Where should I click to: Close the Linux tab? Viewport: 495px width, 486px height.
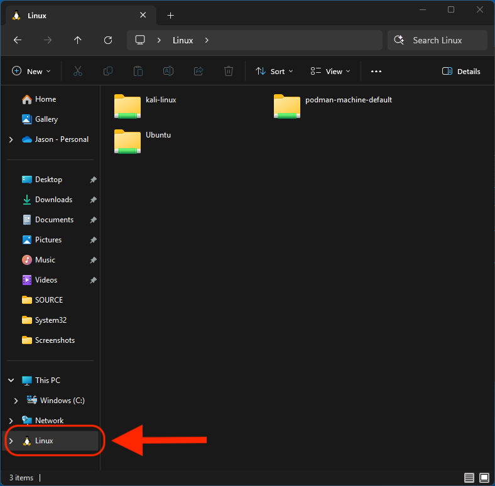[143, 15]
